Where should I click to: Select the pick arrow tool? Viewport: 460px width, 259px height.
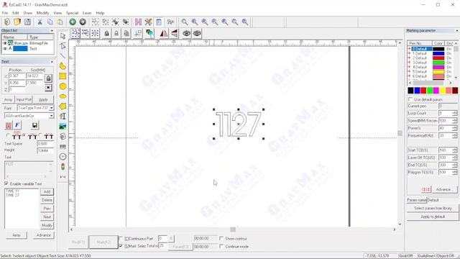[x=63, y=36]
